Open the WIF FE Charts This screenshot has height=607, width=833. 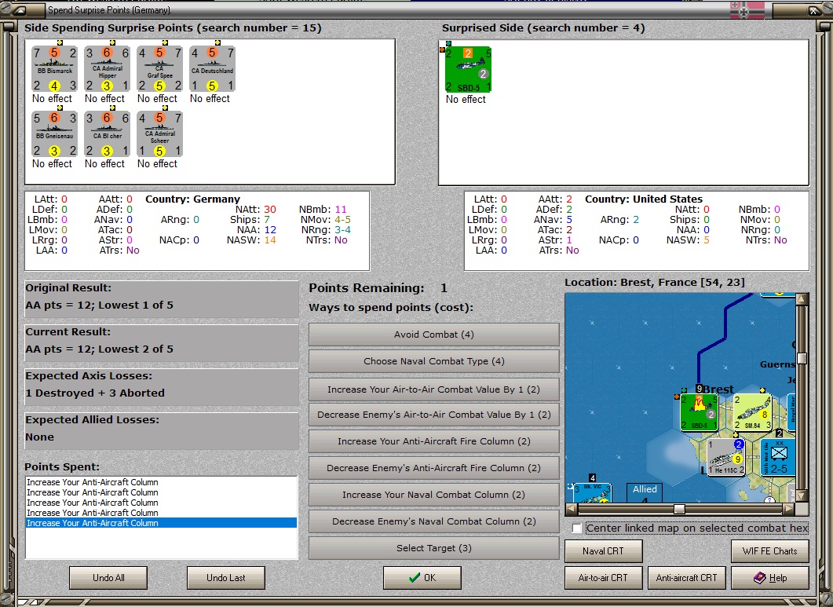(769, 550)
